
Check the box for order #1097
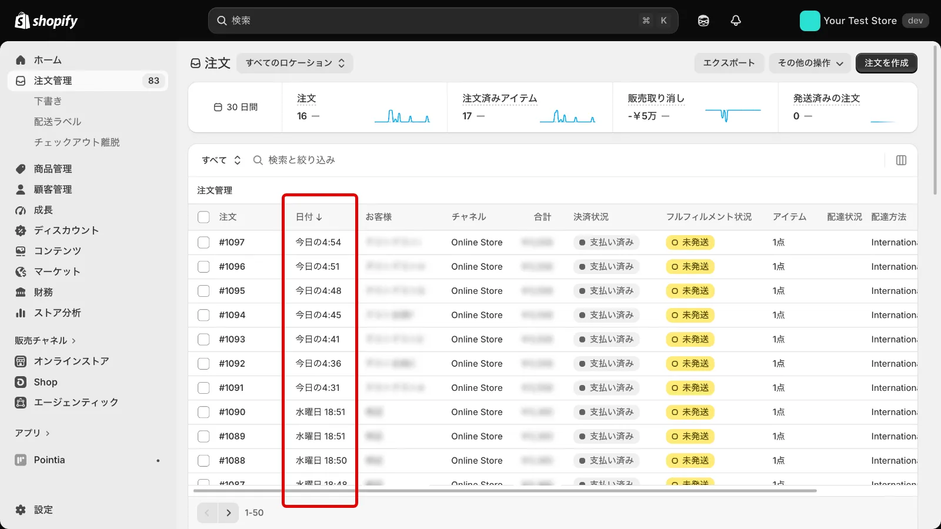click(x=203, y=242)
